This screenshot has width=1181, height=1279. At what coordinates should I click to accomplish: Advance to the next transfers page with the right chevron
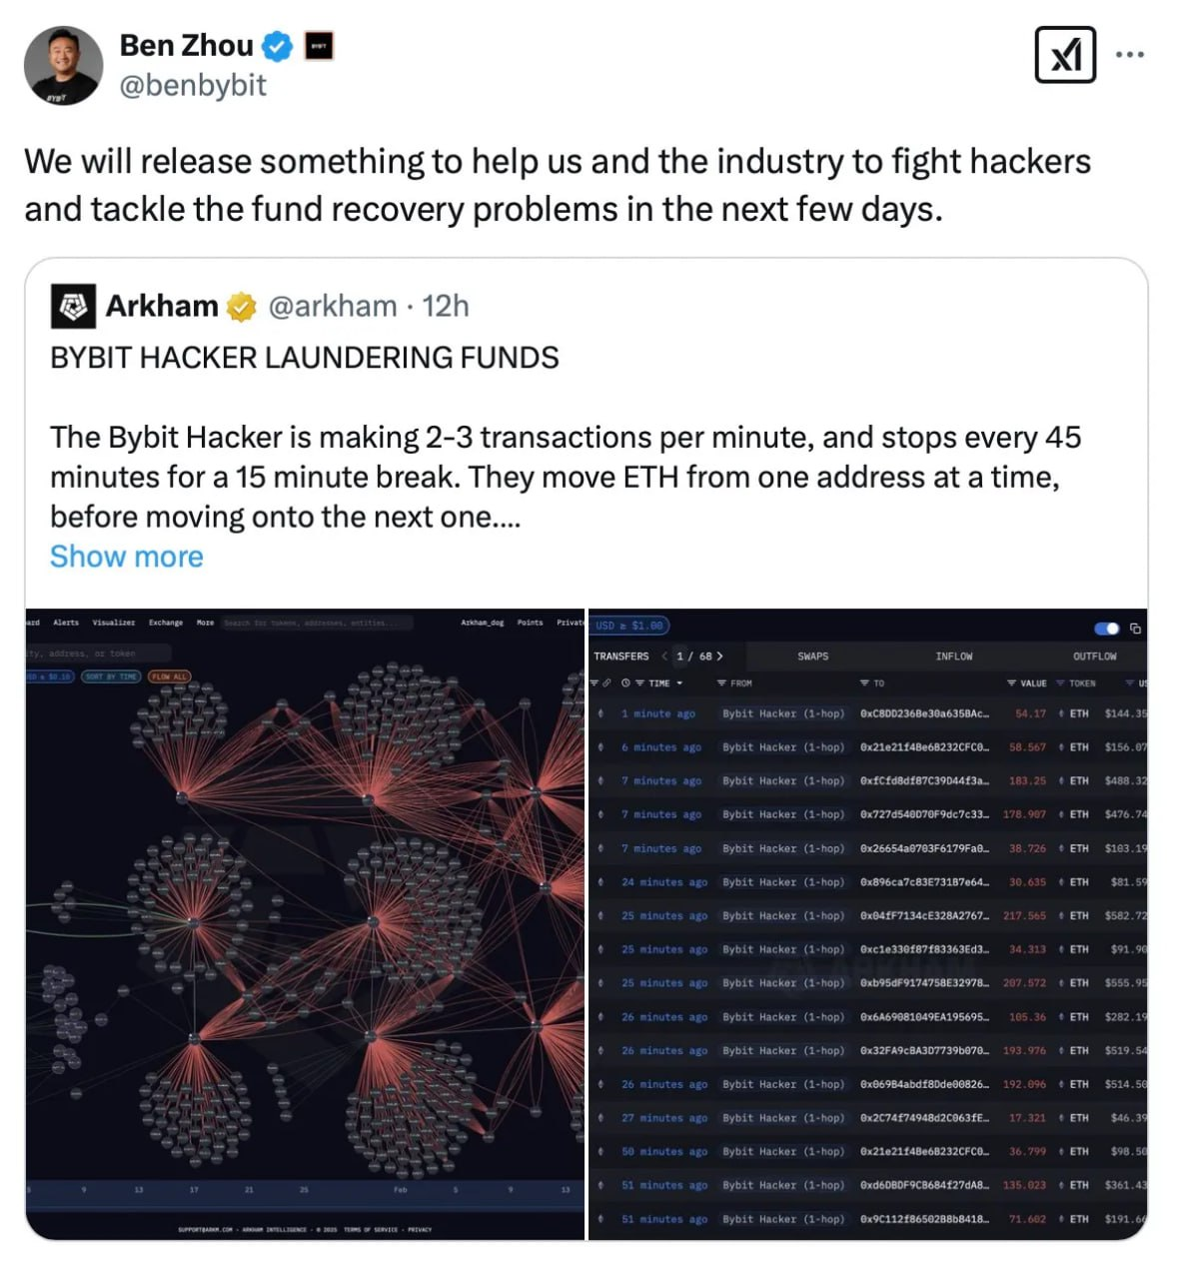point(720,656)
